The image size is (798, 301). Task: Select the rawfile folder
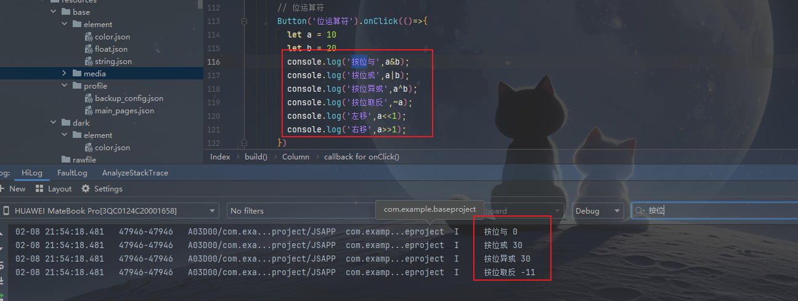83,160
